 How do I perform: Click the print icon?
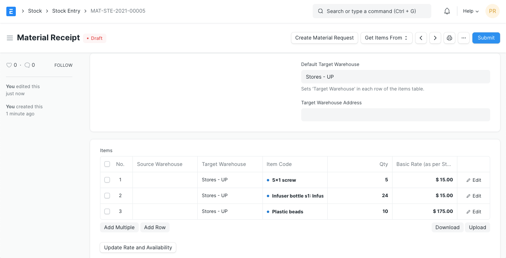point(449,38)
